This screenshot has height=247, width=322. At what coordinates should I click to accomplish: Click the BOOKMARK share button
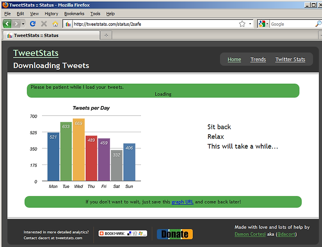(x=123, y=234)
